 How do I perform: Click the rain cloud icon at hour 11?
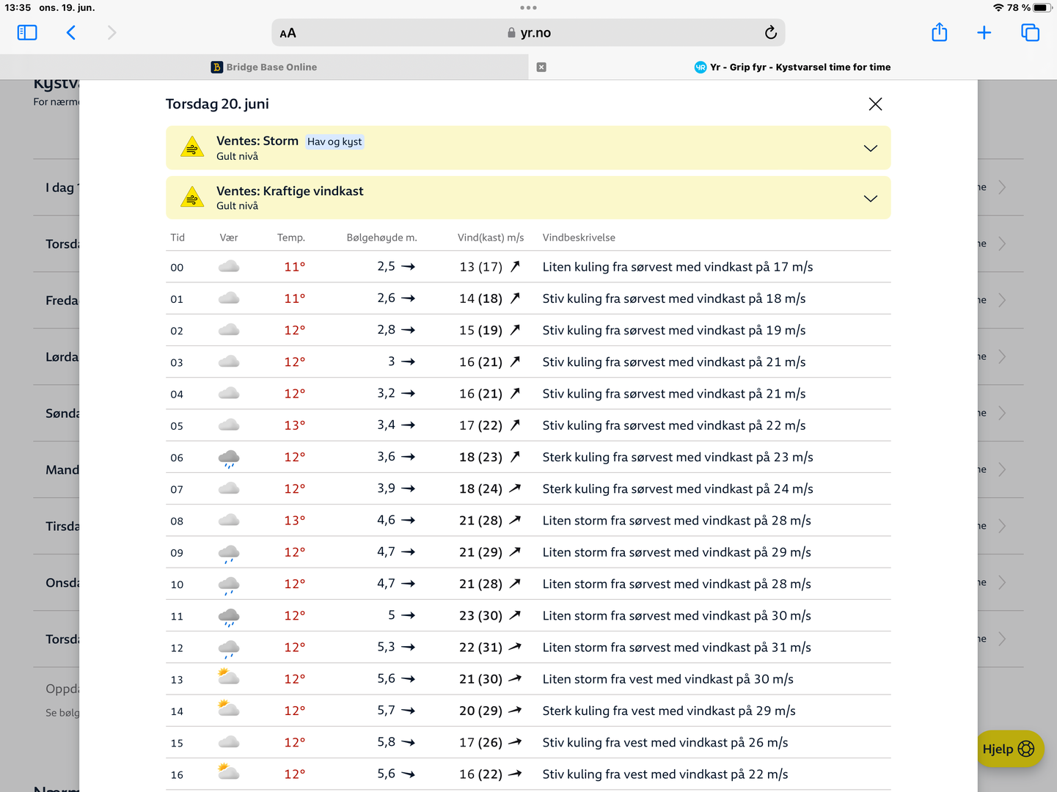pyautogui.click(x=229, y=617)
